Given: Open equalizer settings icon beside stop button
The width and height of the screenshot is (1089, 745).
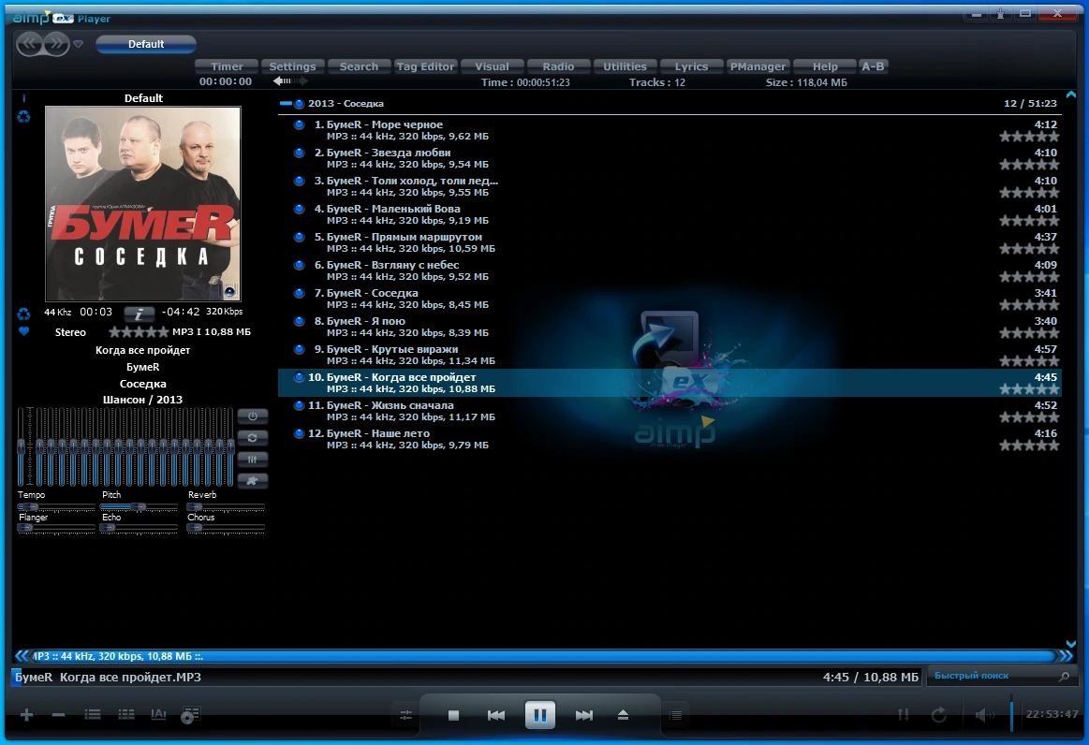Looking at the screenshot, I should pos(406,715).
